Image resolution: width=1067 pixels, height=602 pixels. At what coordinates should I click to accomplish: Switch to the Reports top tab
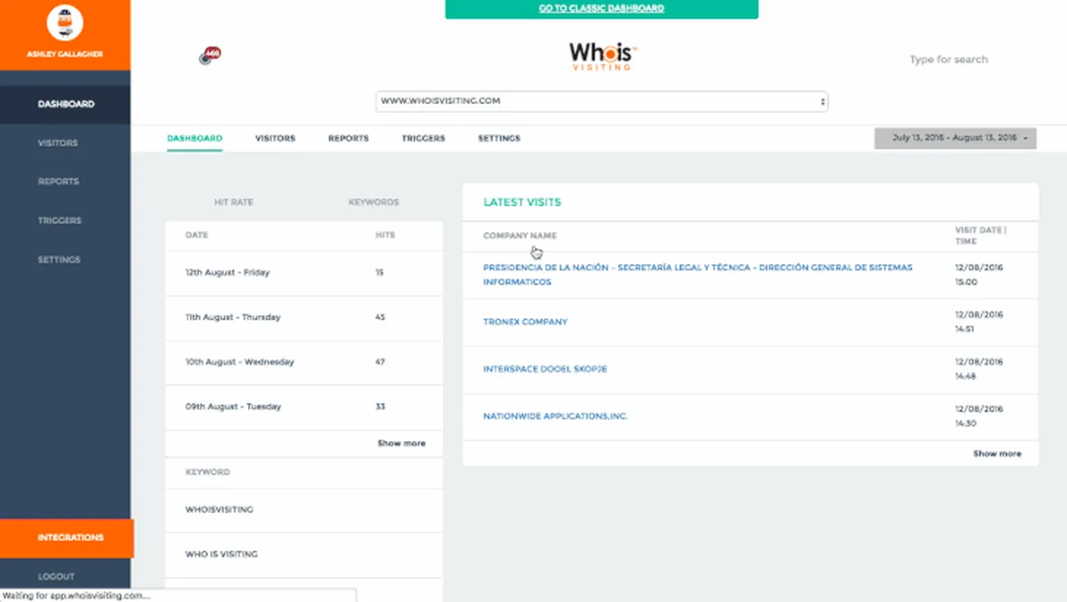click(x=348, y=139)
